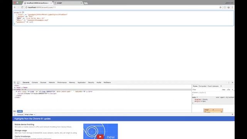Close the What's New drawer tab

(35, 115)
